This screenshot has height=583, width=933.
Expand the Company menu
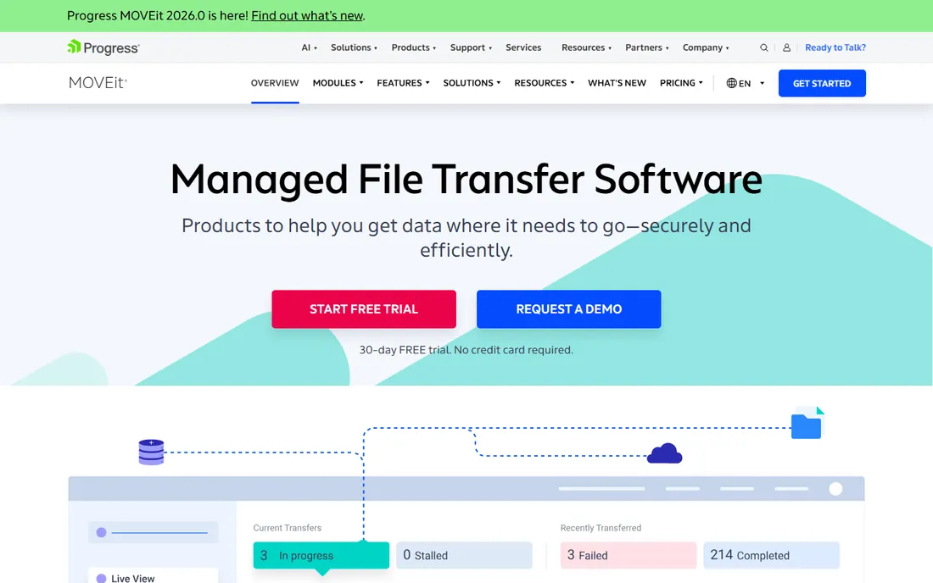pos(706,47)
